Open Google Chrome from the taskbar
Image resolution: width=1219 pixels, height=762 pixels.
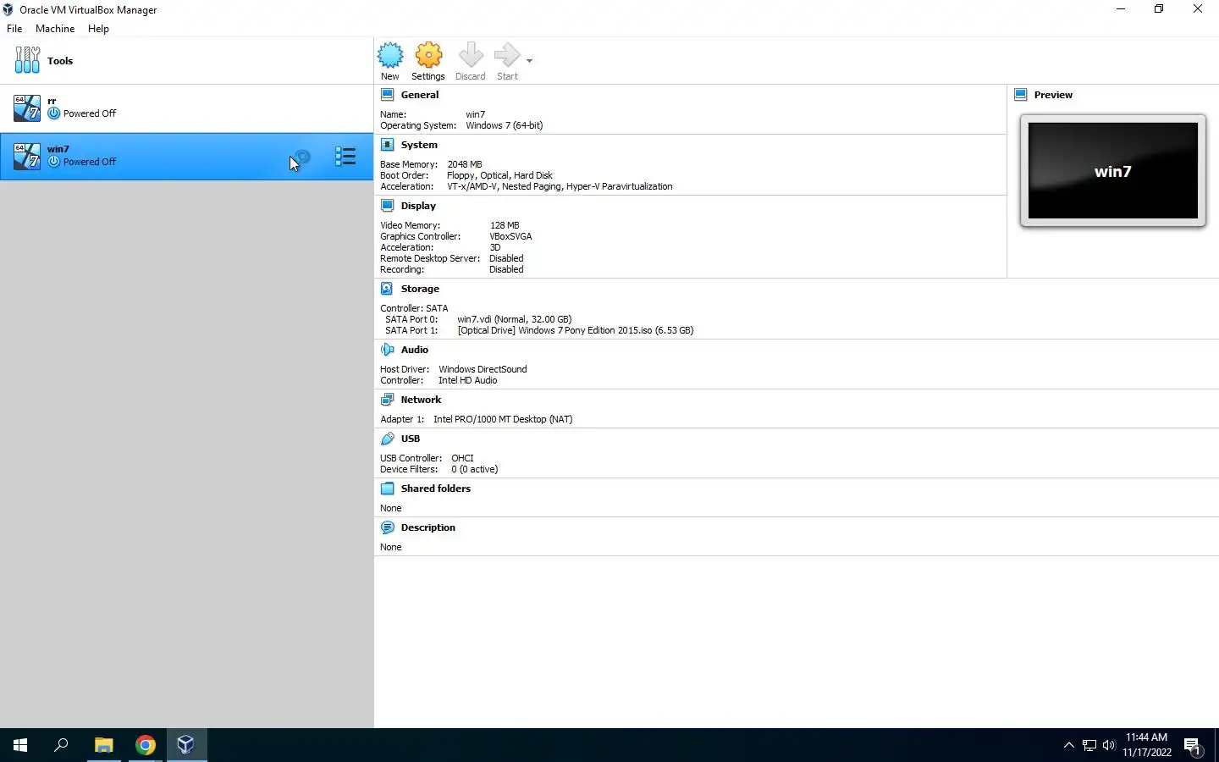tap(146, 745)
